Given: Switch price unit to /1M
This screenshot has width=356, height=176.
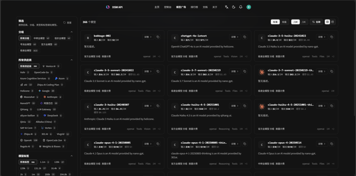Looking at the screenshot, I should coord(296,22).
